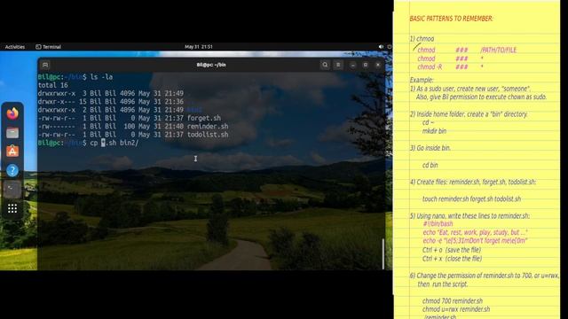
Task: Click the terminal title Bil@pc: ~/bin
Action: (x=211, y=65)
